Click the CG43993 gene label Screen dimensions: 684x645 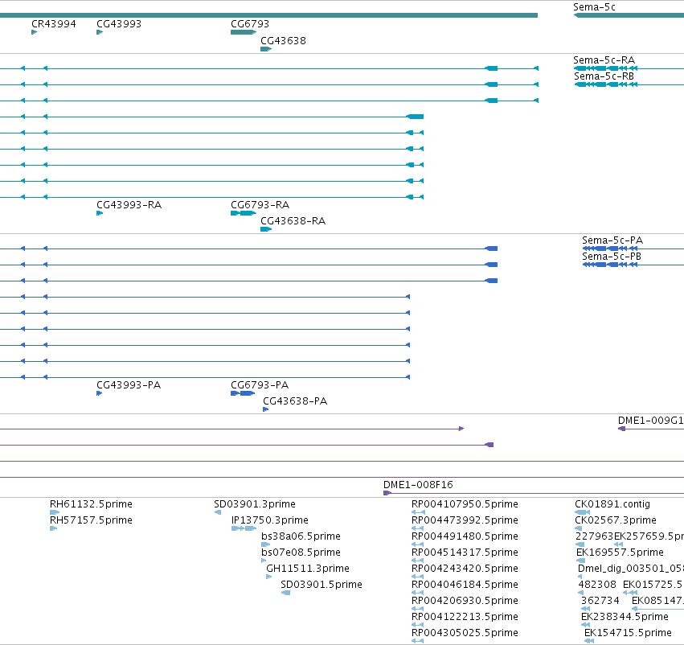point(119,24)
